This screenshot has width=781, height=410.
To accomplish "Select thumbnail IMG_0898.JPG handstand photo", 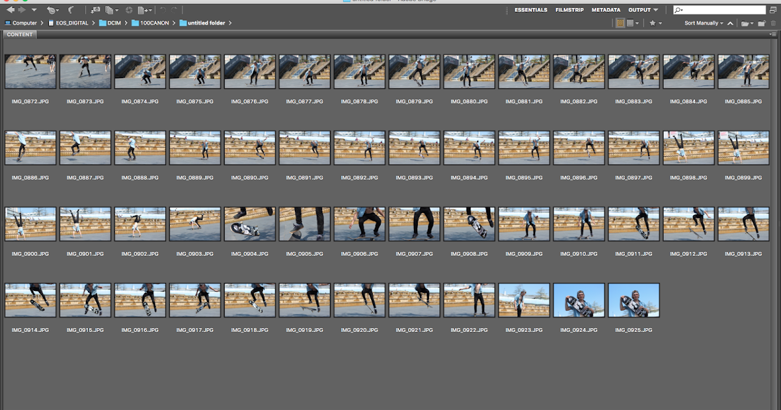I will pos(689,148).
